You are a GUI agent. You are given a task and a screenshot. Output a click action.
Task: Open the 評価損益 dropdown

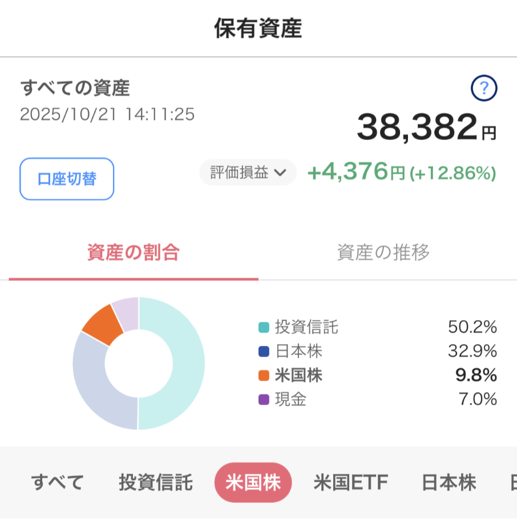[248, 173]
